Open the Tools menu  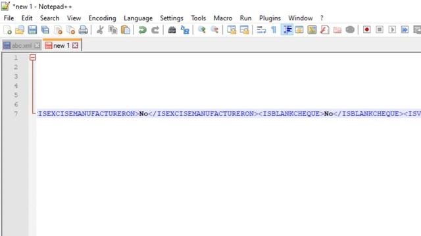(x=199, y=18)
